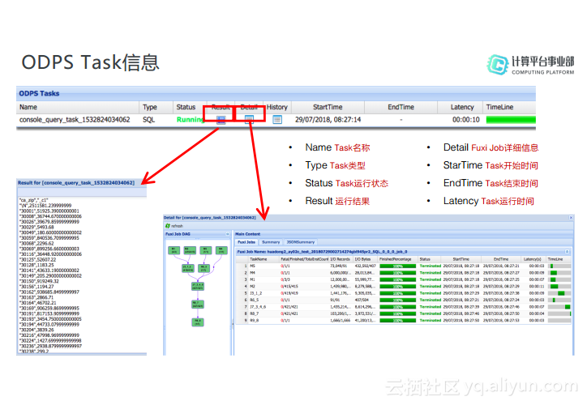Sort Fuxi jobs by FinishedPercentage column
This screenshot has width=587, height=405.
pyautogui.click(x=397, y=259)
